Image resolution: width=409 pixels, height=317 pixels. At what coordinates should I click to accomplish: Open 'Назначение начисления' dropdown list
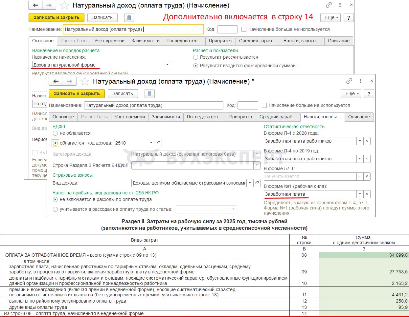(x=167, y=65)
